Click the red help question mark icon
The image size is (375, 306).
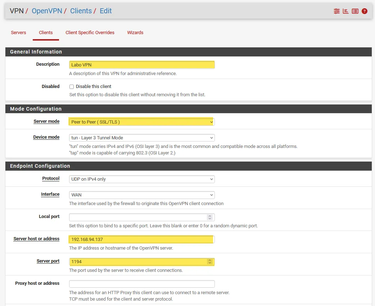[x=365, y=11]
